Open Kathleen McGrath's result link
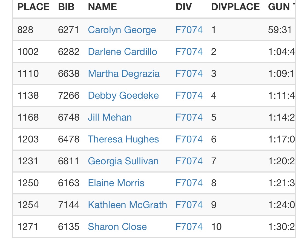 coord(127,205)
